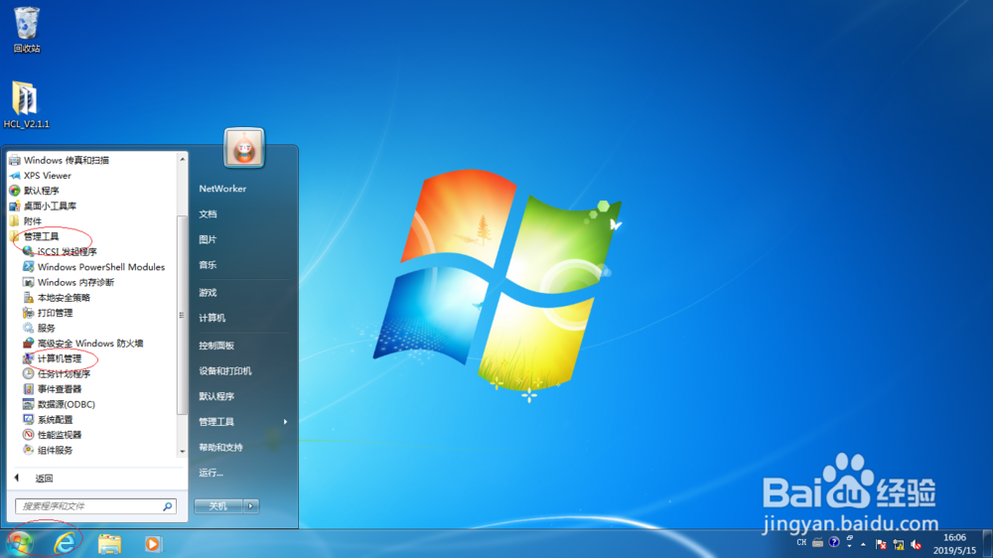Open Windows Media Player from the taskbar
The image size is (993, 558).
click(153, 544)
